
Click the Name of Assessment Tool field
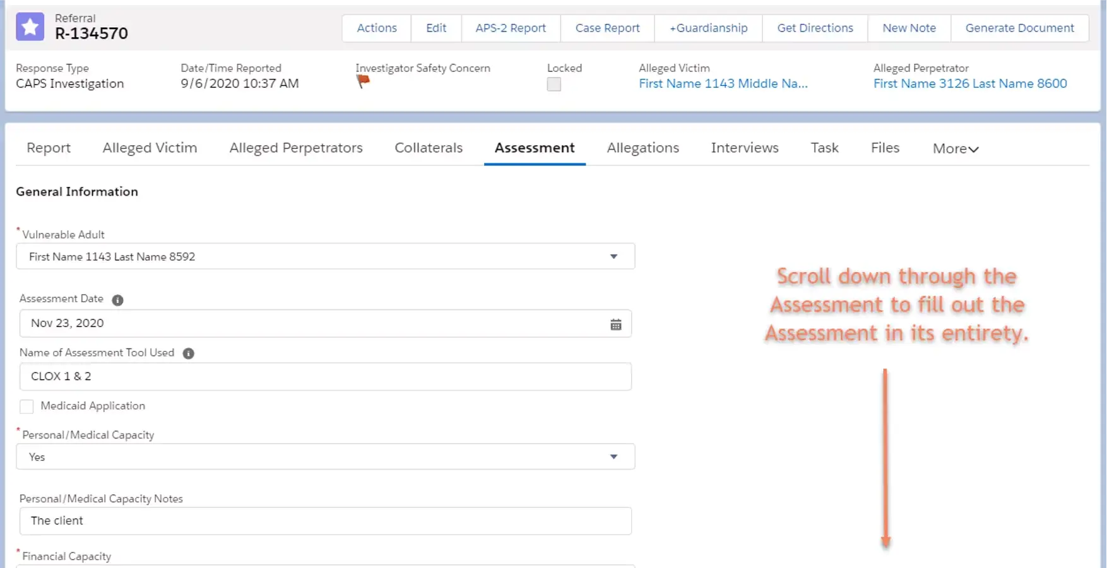[325, 376]
